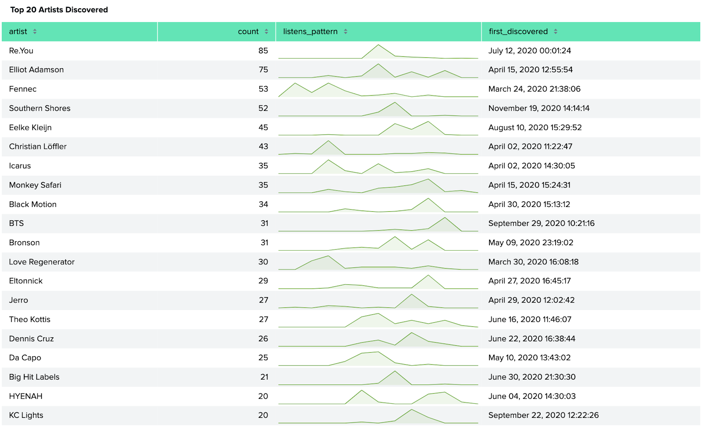
Task: Click sort icon next to first_discovered
Action: coord(556,32)
